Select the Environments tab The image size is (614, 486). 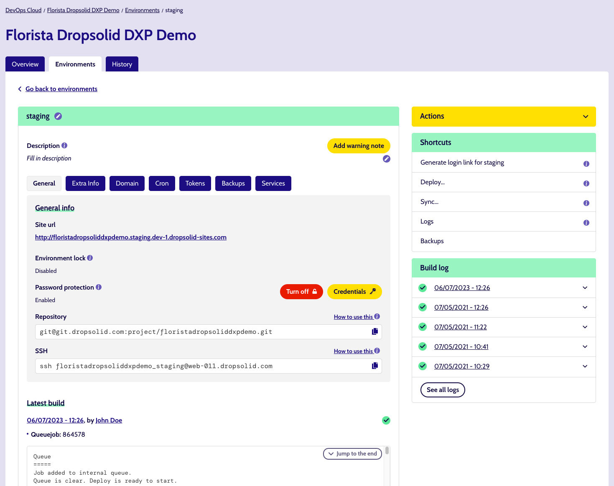click(75, 64)
